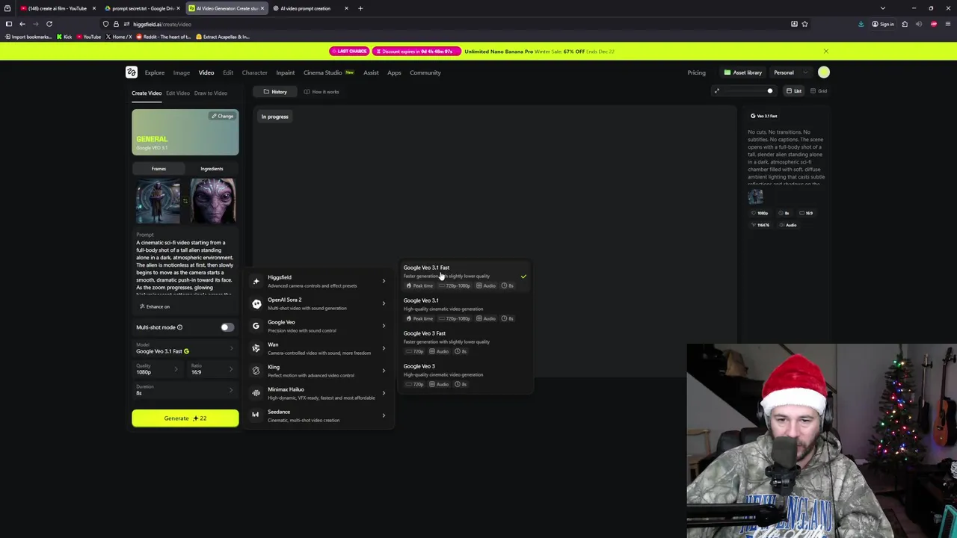Click the Kling provider icon
The image size is (957, 538).
[x=256, y=371]
